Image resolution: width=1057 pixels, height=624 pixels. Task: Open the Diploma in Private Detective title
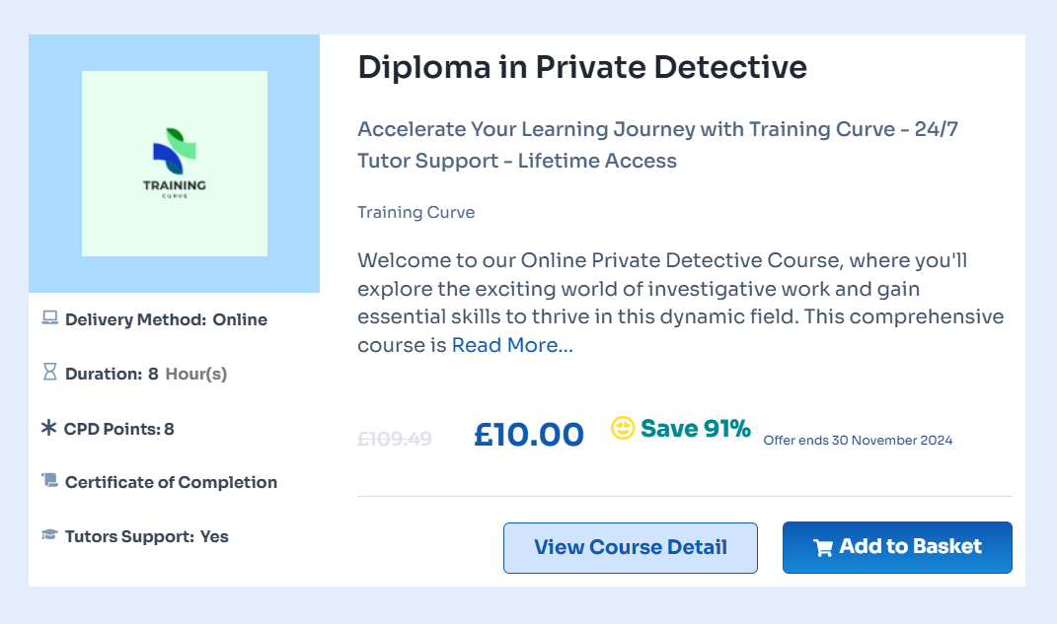[x=582, y=67]
